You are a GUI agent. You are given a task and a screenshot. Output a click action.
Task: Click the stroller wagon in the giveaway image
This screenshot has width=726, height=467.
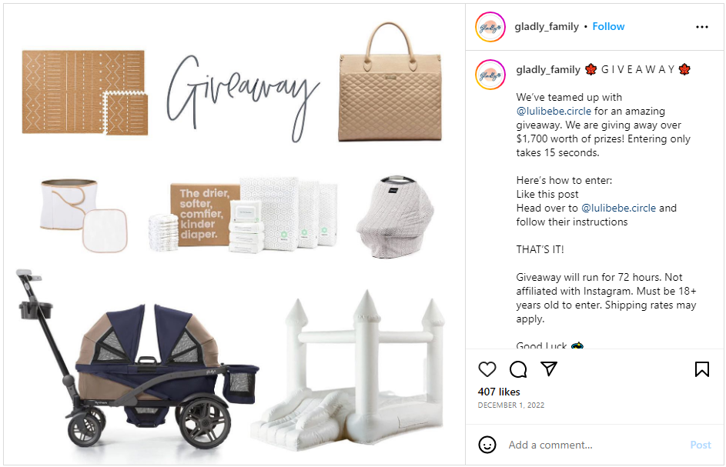137,359
